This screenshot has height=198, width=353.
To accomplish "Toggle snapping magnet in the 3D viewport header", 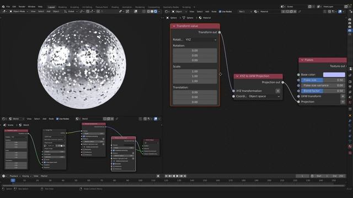I will coord(88,12).
